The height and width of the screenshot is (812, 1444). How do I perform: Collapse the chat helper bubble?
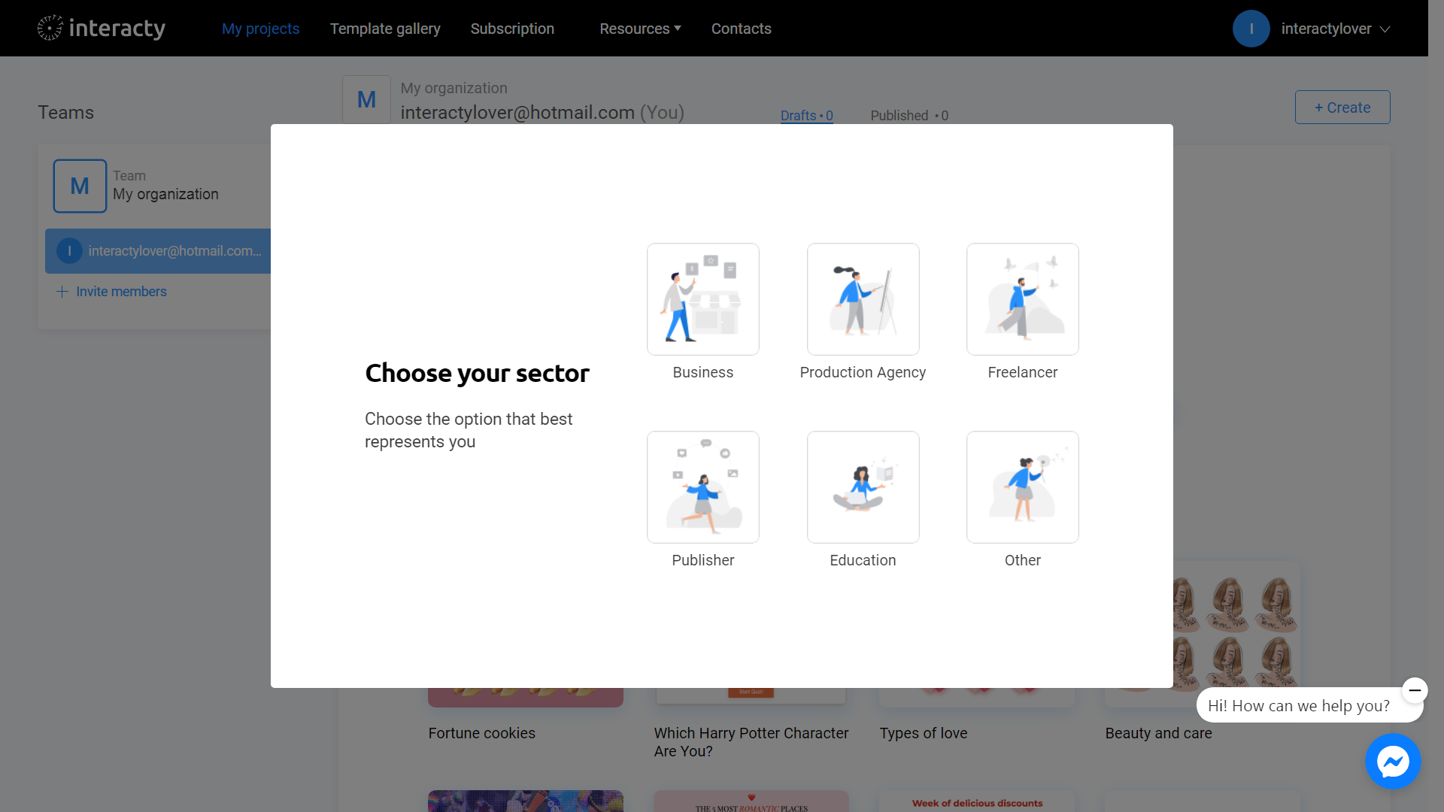tap(1414, 690)
